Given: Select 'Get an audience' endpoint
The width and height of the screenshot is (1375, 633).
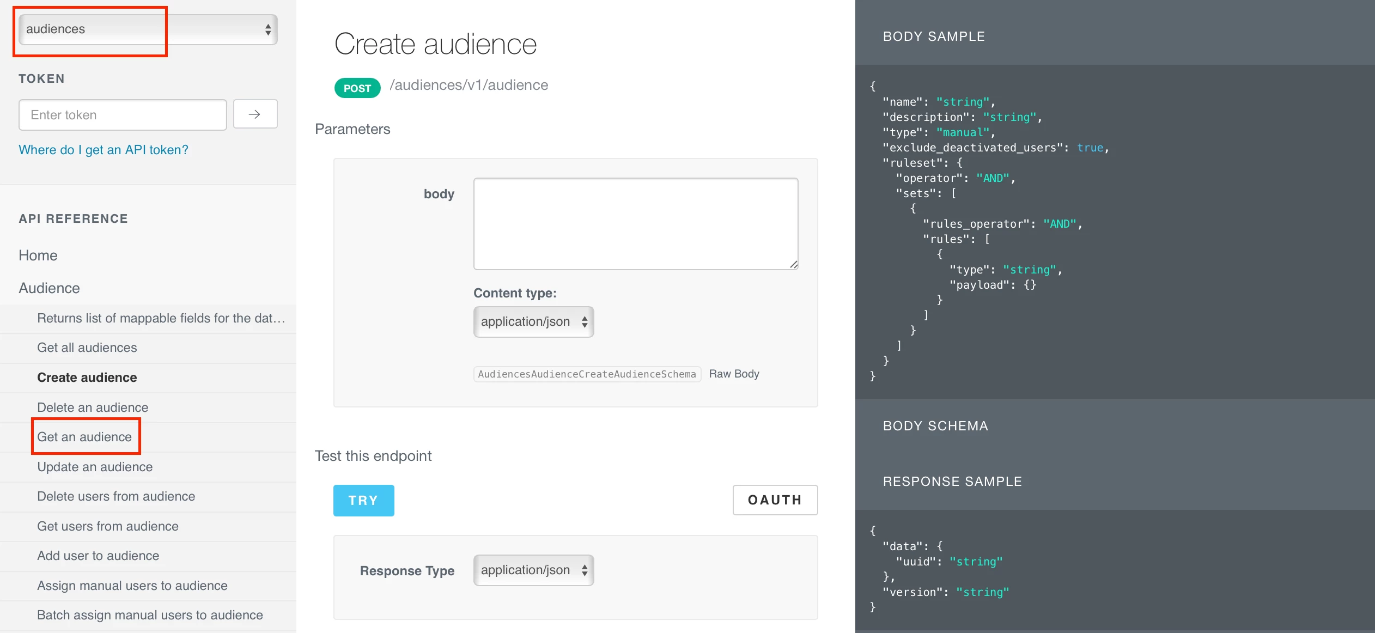Looking at the screenshot, I should click(84, 437).
